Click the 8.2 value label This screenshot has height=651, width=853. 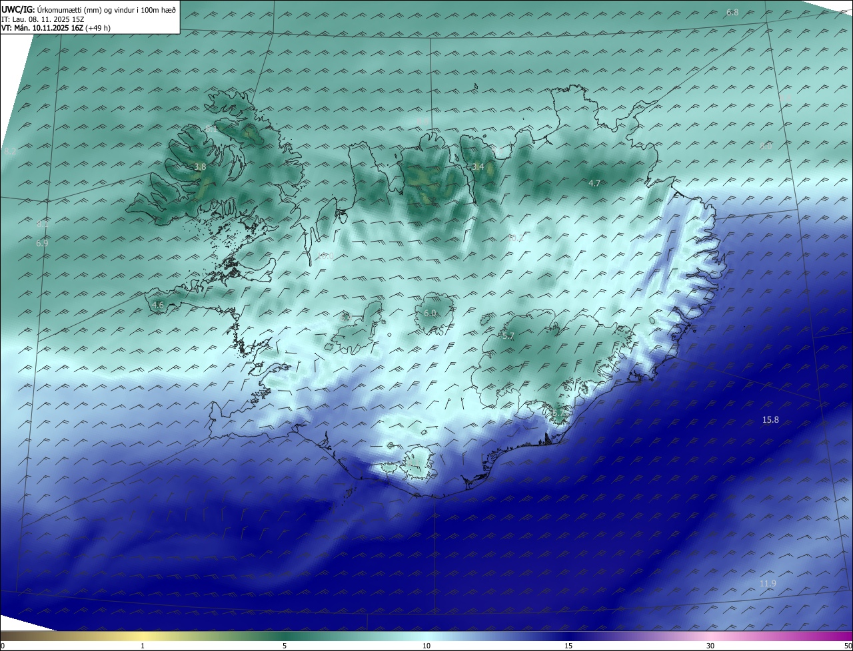[x=9, y=152]
